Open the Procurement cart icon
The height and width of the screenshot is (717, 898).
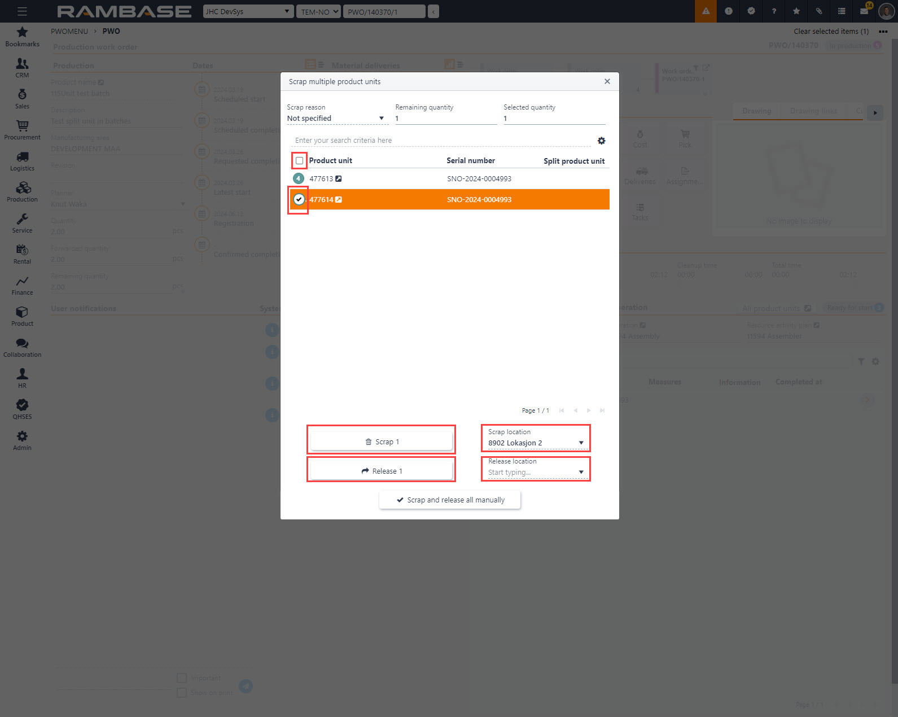(22, 130)
